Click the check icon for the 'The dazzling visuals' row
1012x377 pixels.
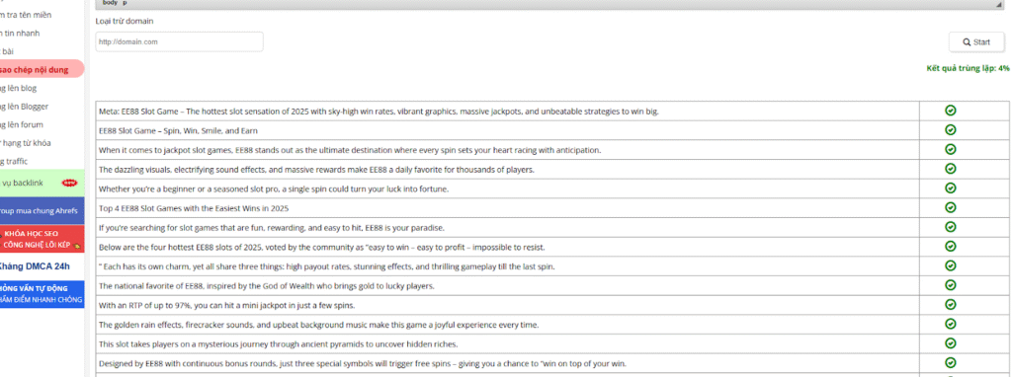click(x=950, y=168)
